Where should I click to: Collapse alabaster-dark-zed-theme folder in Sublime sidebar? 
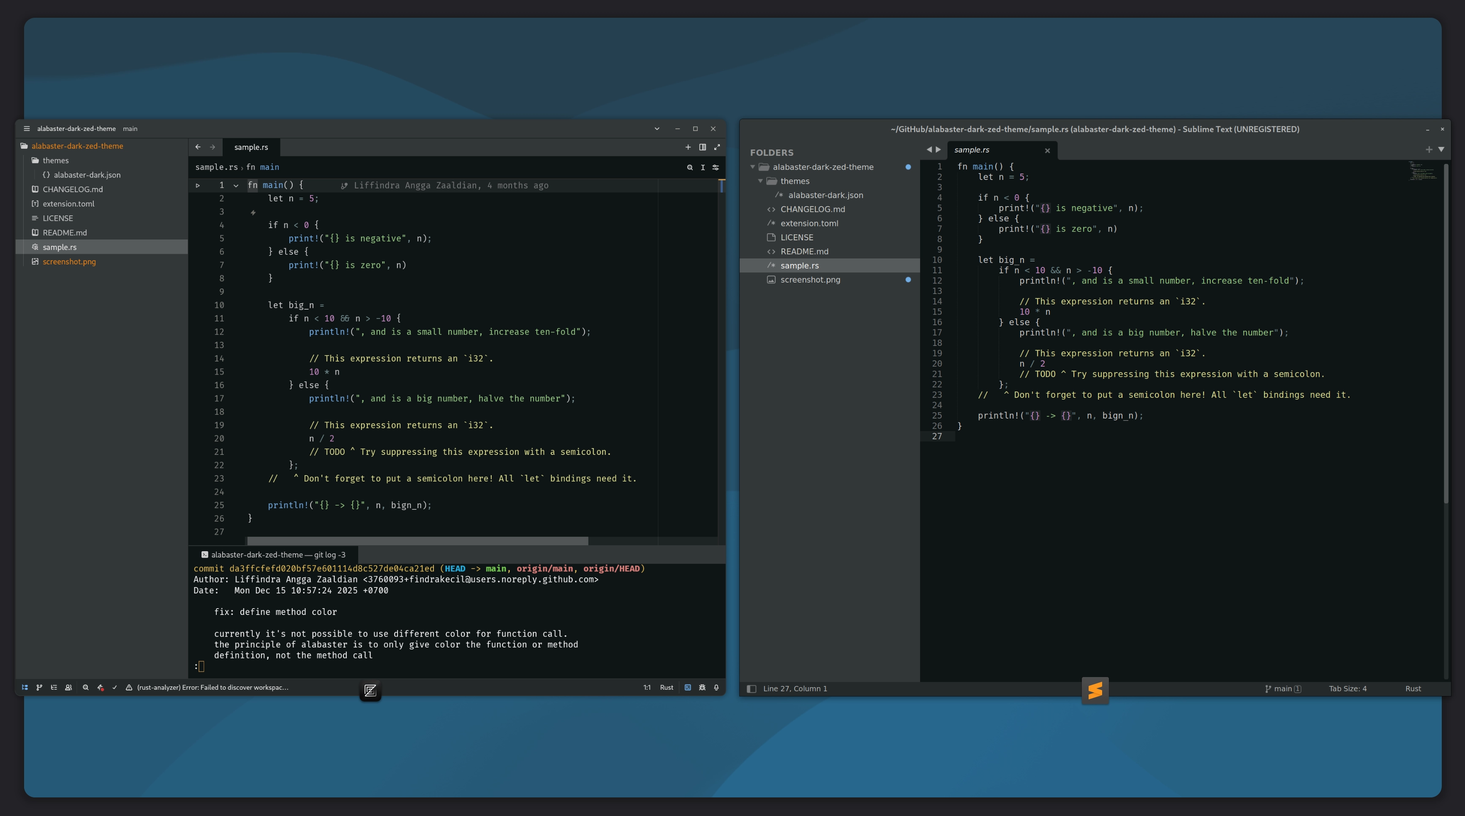pos(753,166)
